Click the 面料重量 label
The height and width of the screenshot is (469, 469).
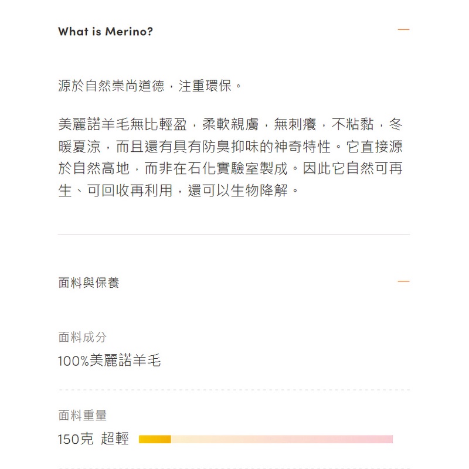[x=82, y=416]
